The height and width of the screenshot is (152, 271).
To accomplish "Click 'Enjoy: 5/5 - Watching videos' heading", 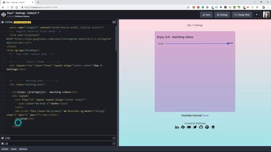I will (x=175, y=37).
